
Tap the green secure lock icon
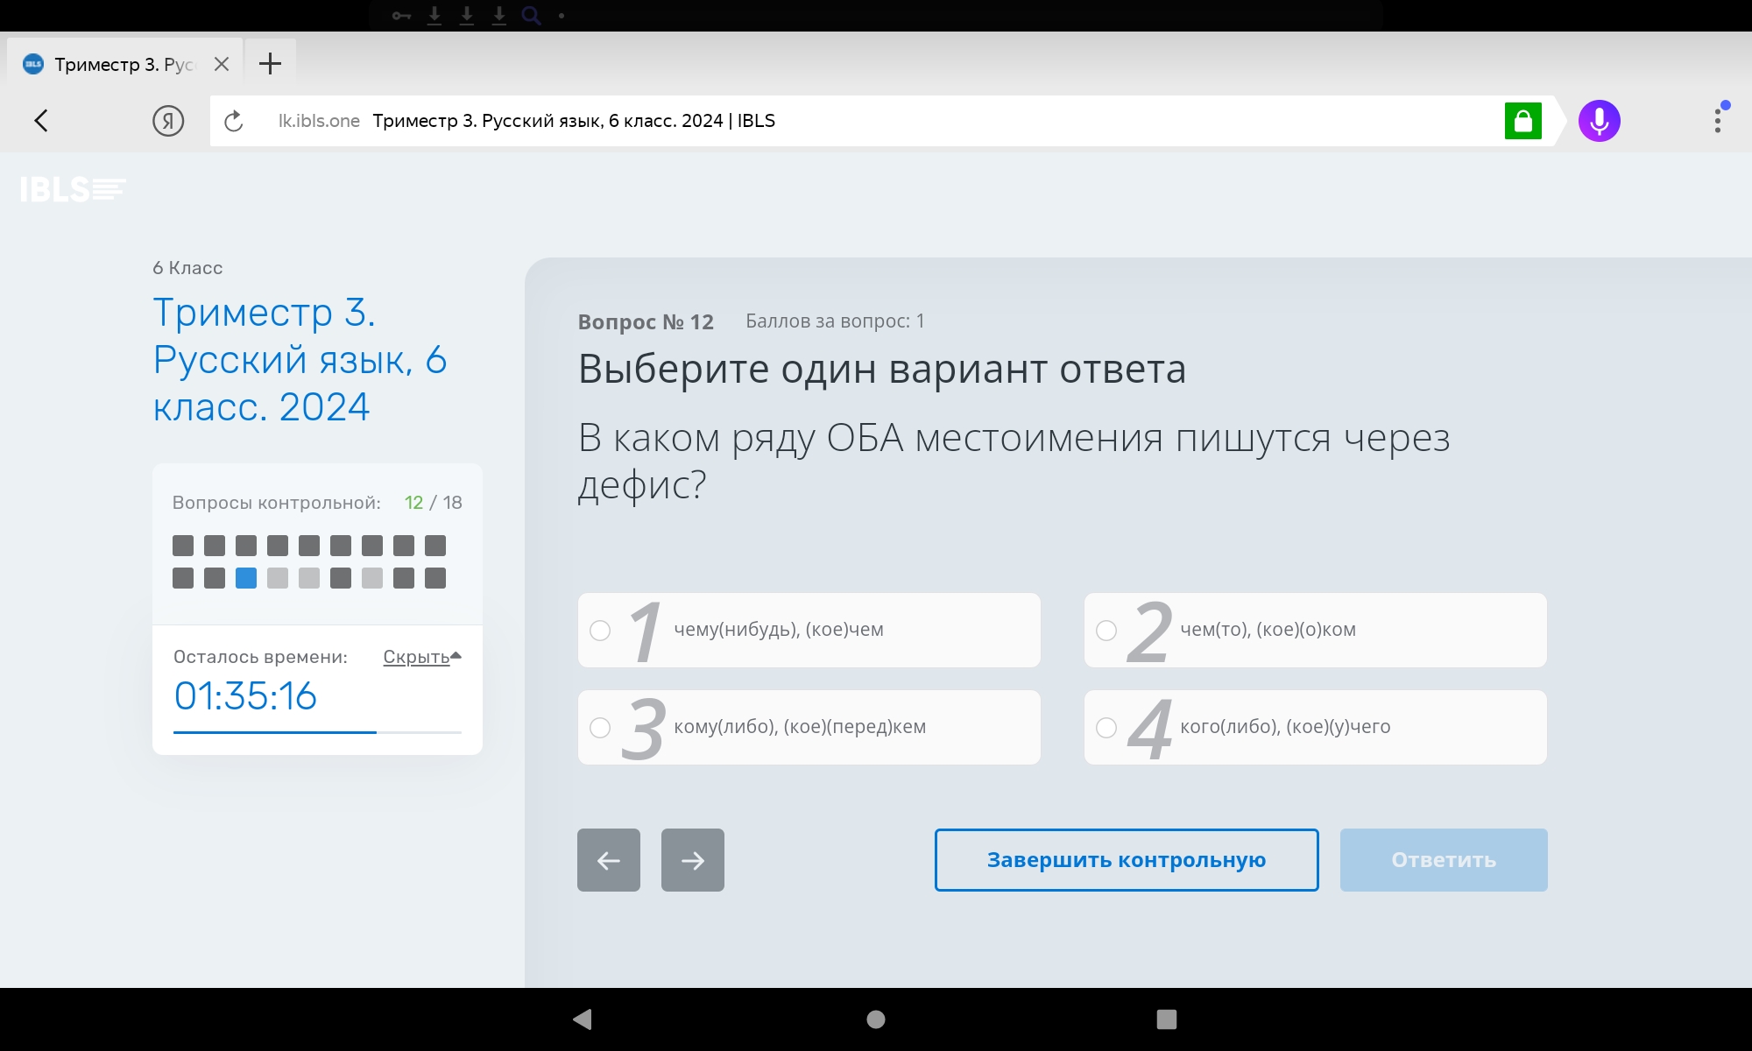tap(1523, 121)
